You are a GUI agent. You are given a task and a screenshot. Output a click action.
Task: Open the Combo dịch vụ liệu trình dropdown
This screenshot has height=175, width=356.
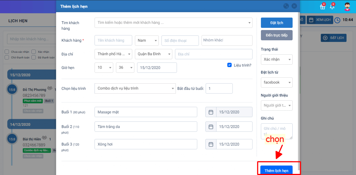pyautogui.click(x=135, y=88)
